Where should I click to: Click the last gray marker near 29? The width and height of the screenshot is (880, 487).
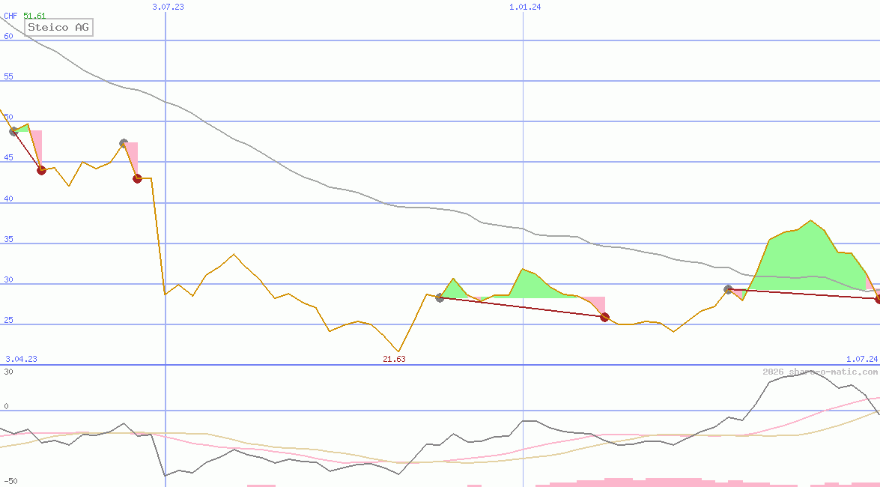click(728, 289)
